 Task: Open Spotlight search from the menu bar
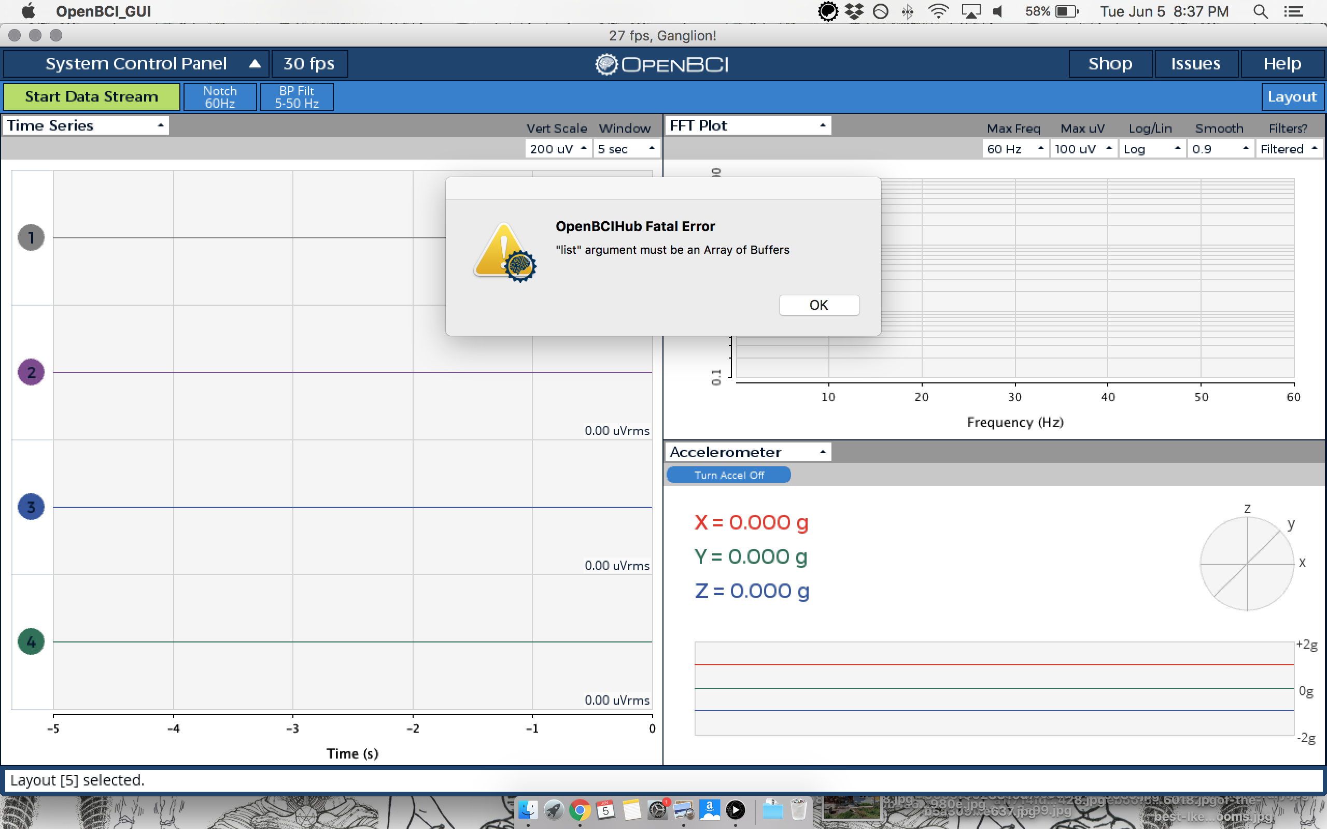(x=1260, y=11)
